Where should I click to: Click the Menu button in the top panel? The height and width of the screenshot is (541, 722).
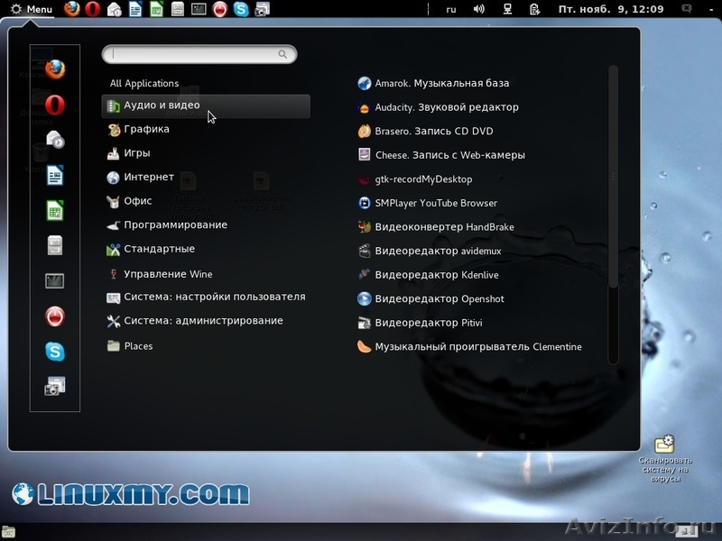(x=32, y=9)
